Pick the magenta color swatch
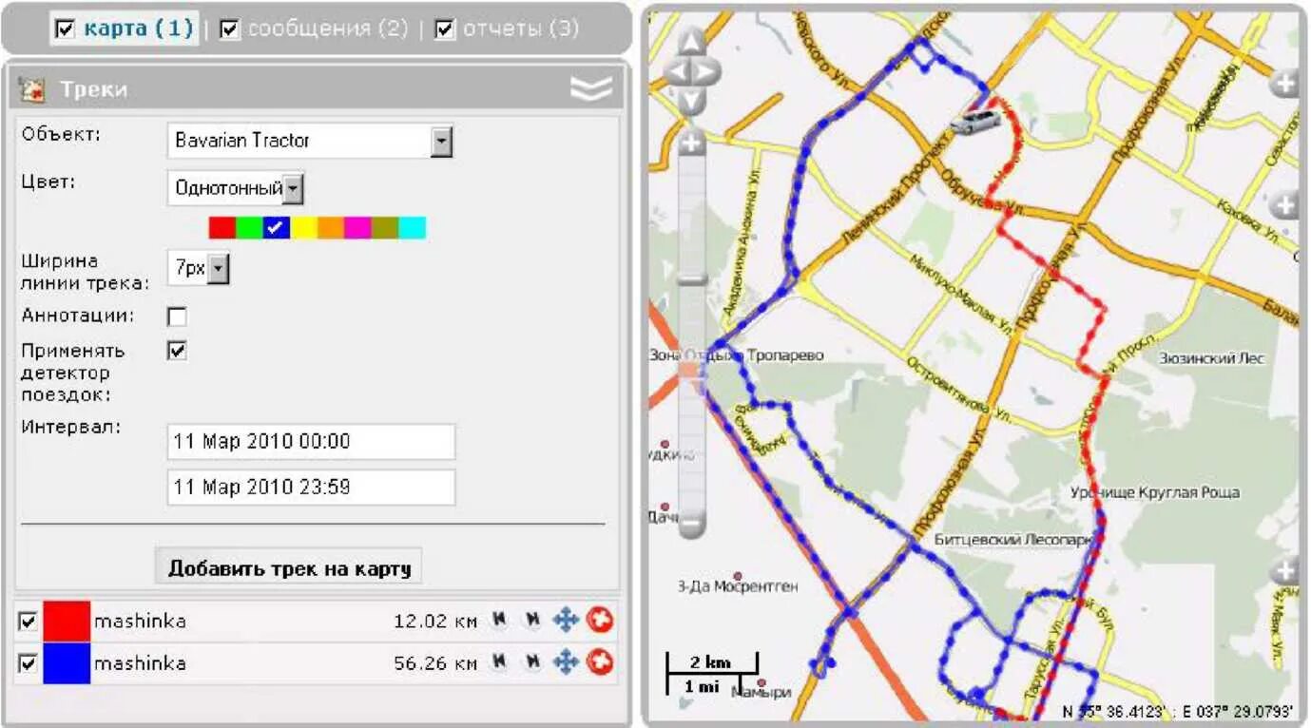 [x=357, y=227]
